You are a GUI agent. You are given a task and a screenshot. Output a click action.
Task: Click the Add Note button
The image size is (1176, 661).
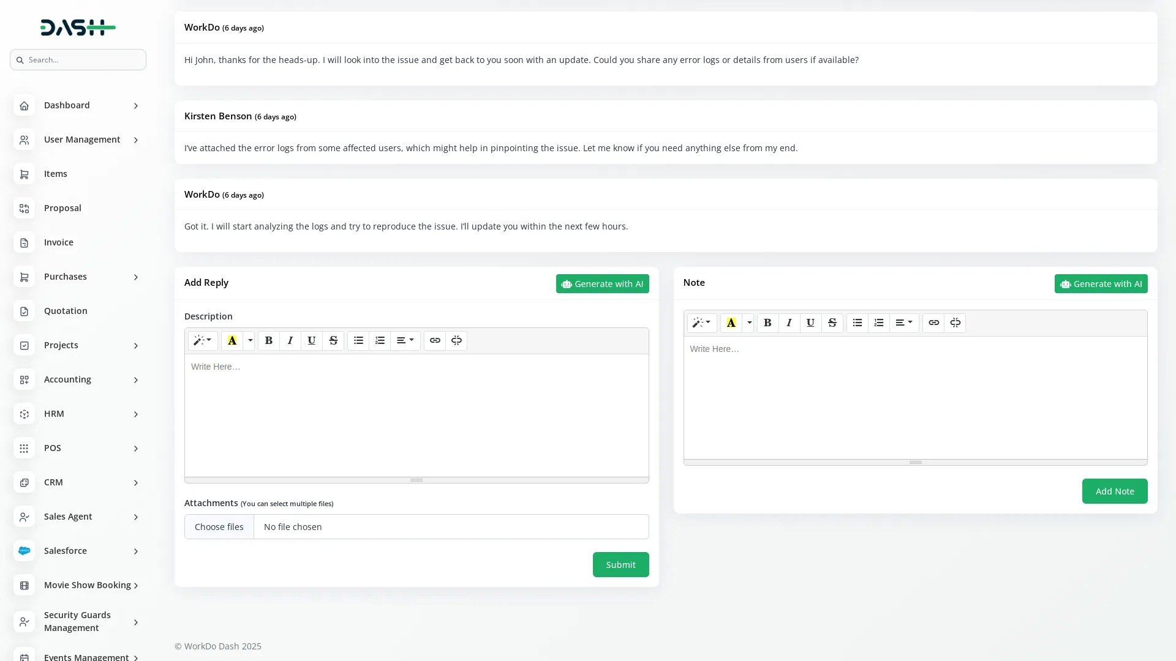pos(1114,491)
